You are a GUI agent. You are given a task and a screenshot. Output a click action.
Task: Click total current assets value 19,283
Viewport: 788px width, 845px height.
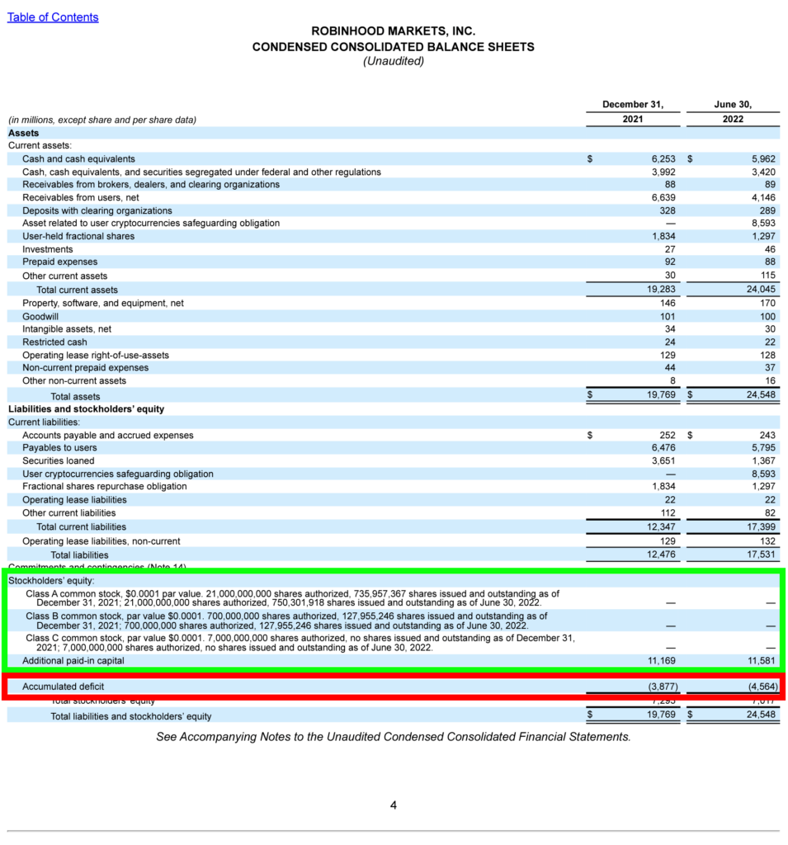tap(661, 290)
